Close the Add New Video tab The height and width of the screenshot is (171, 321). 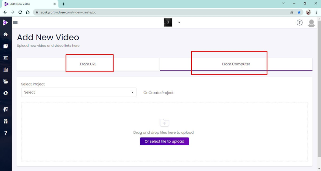click(x=54, y=4)
